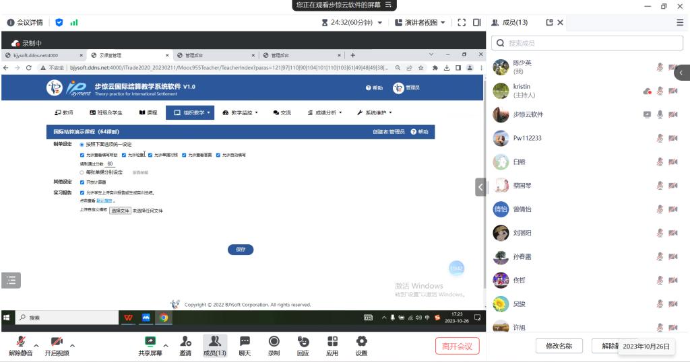Expand the 24:32 meeting timer dropdown

pos(379,22)
